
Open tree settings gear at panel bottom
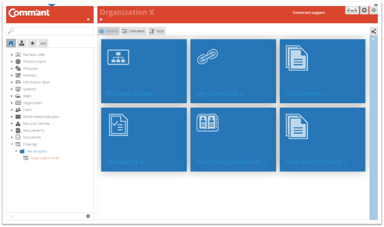[88, 216]
